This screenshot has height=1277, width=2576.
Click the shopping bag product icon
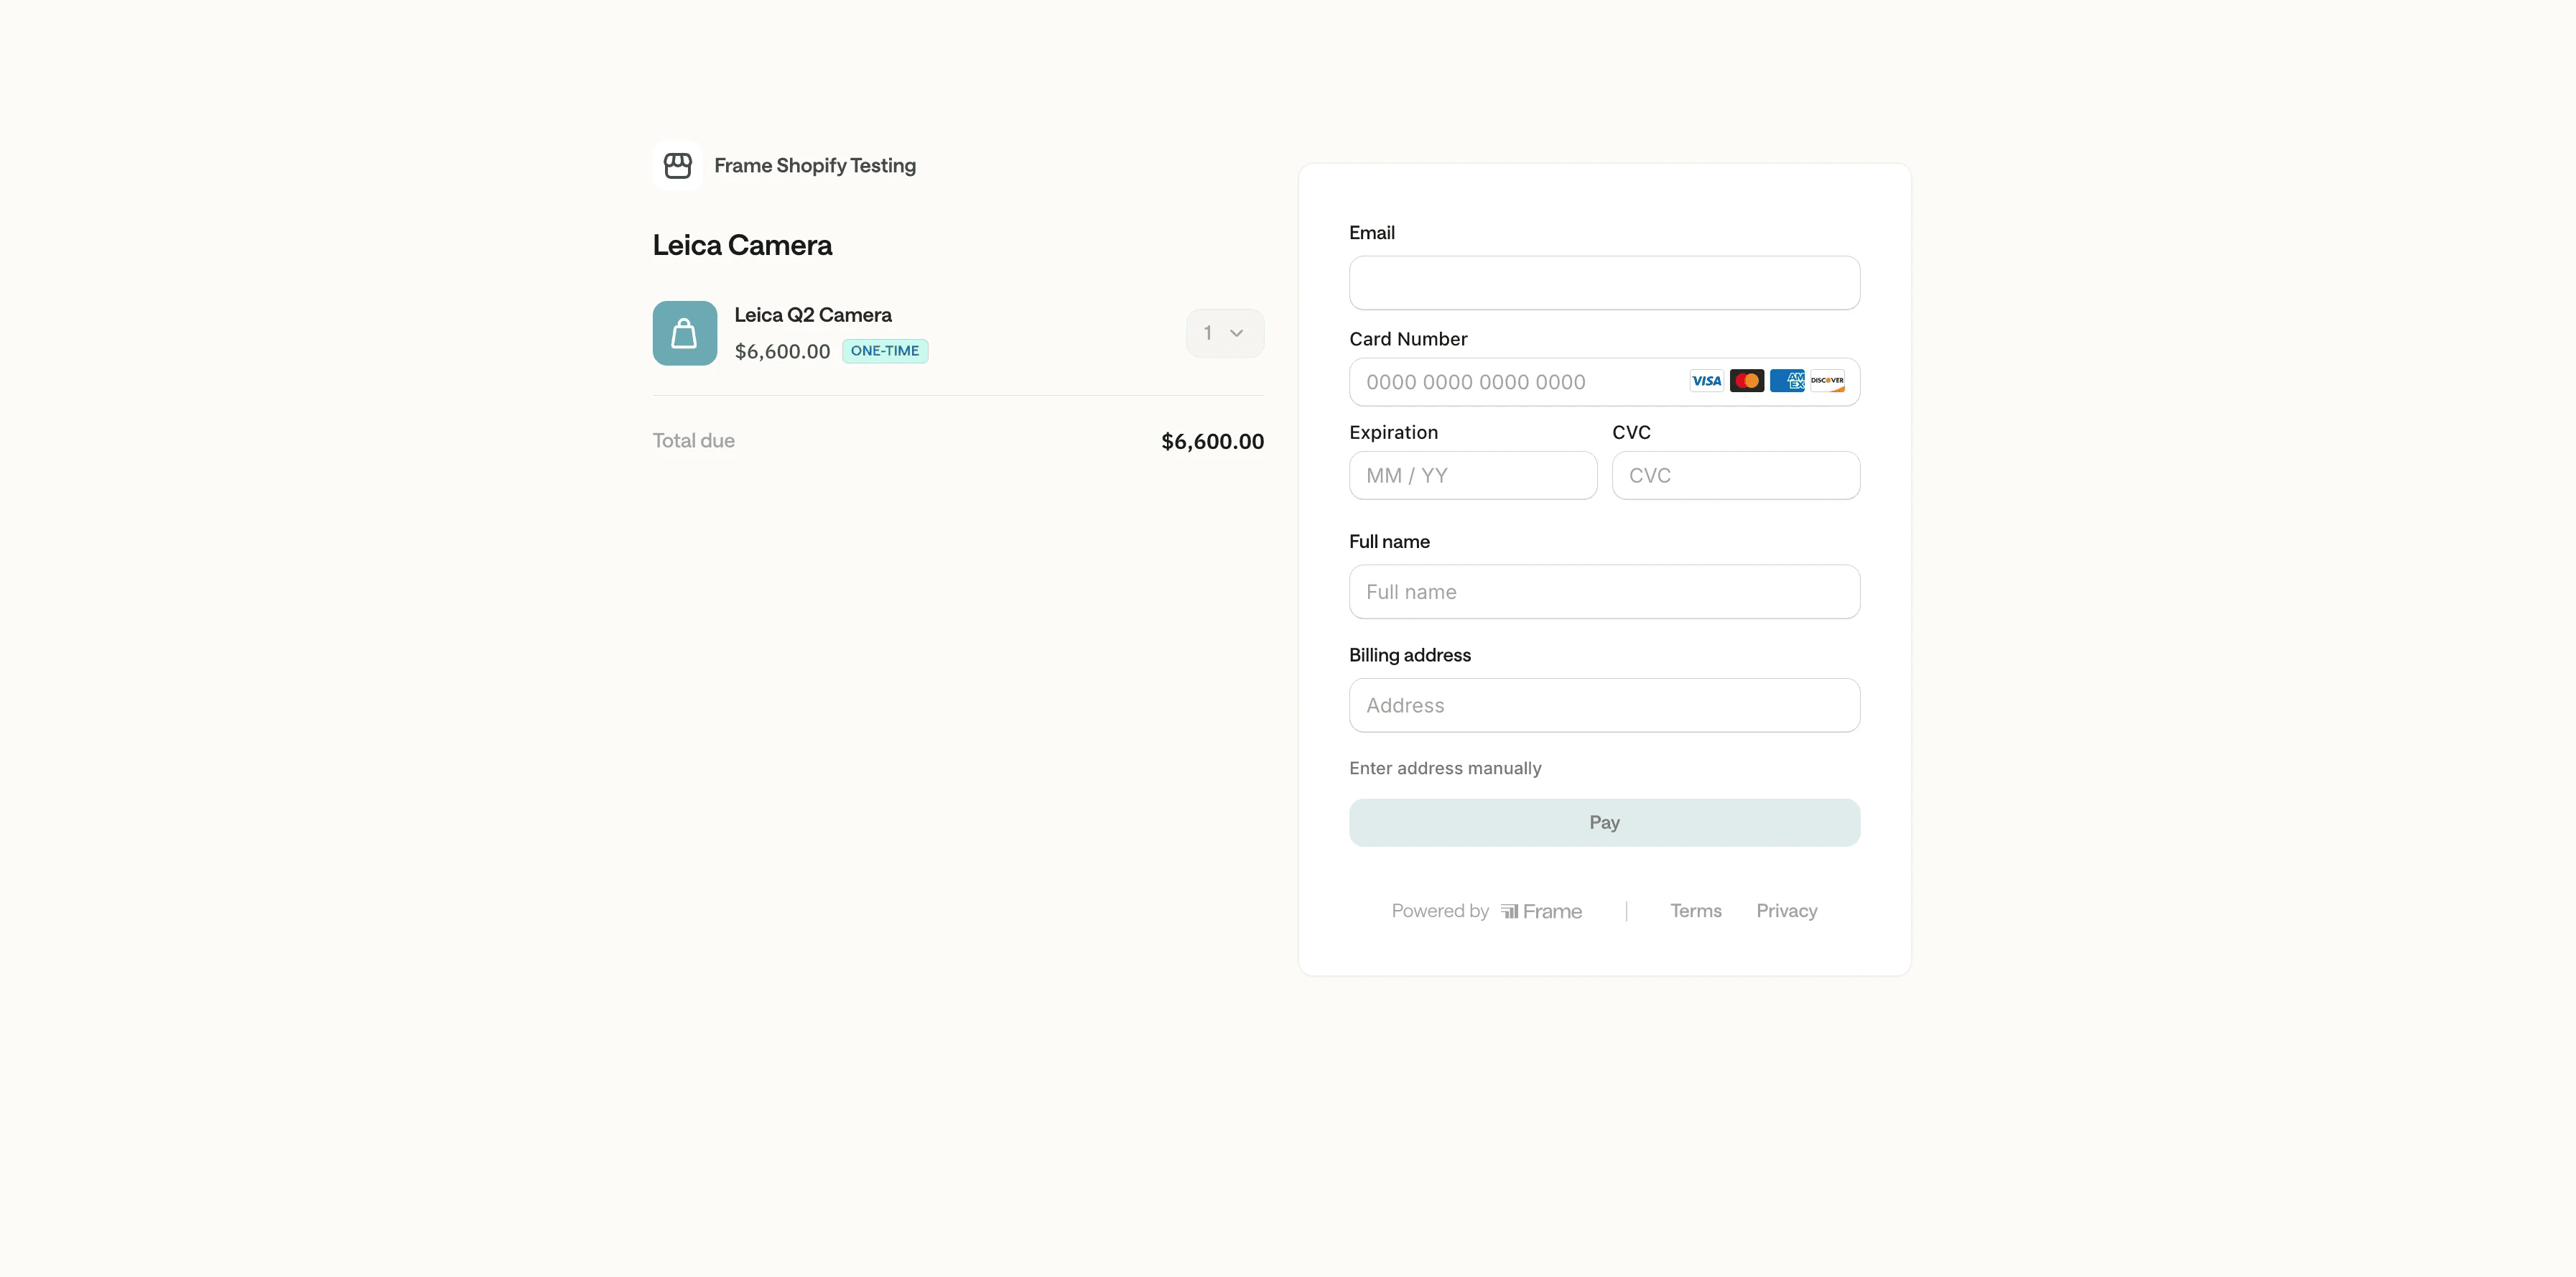click(x=684, y=333)
